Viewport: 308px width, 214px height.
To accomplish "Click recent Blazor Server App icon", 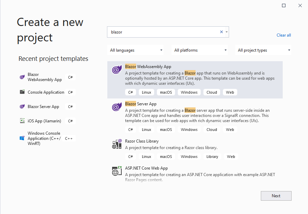I will [22, 107].
